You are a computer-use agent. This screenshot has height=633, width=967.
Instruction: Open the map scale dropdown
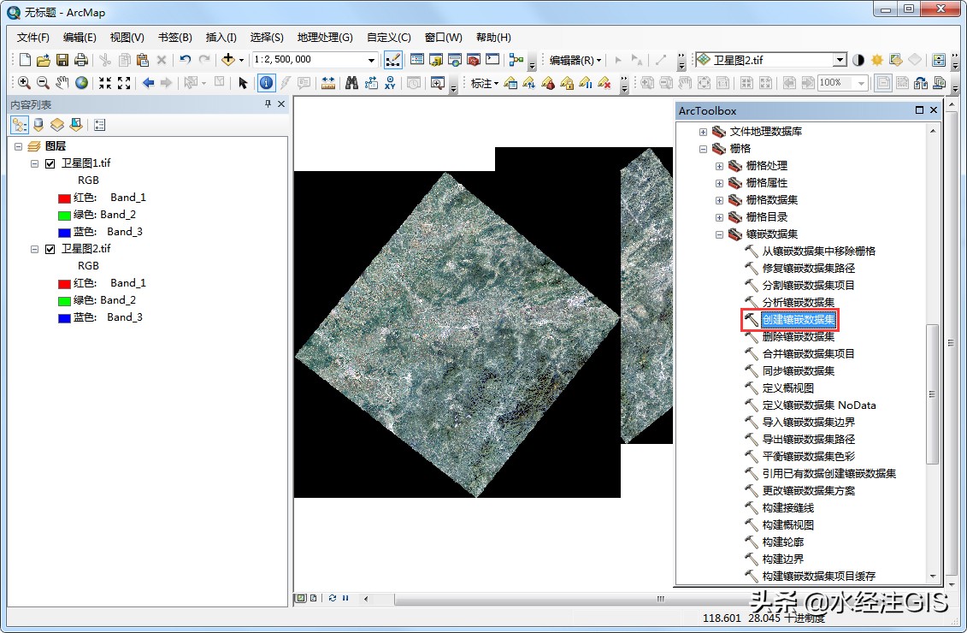point(369,59)
